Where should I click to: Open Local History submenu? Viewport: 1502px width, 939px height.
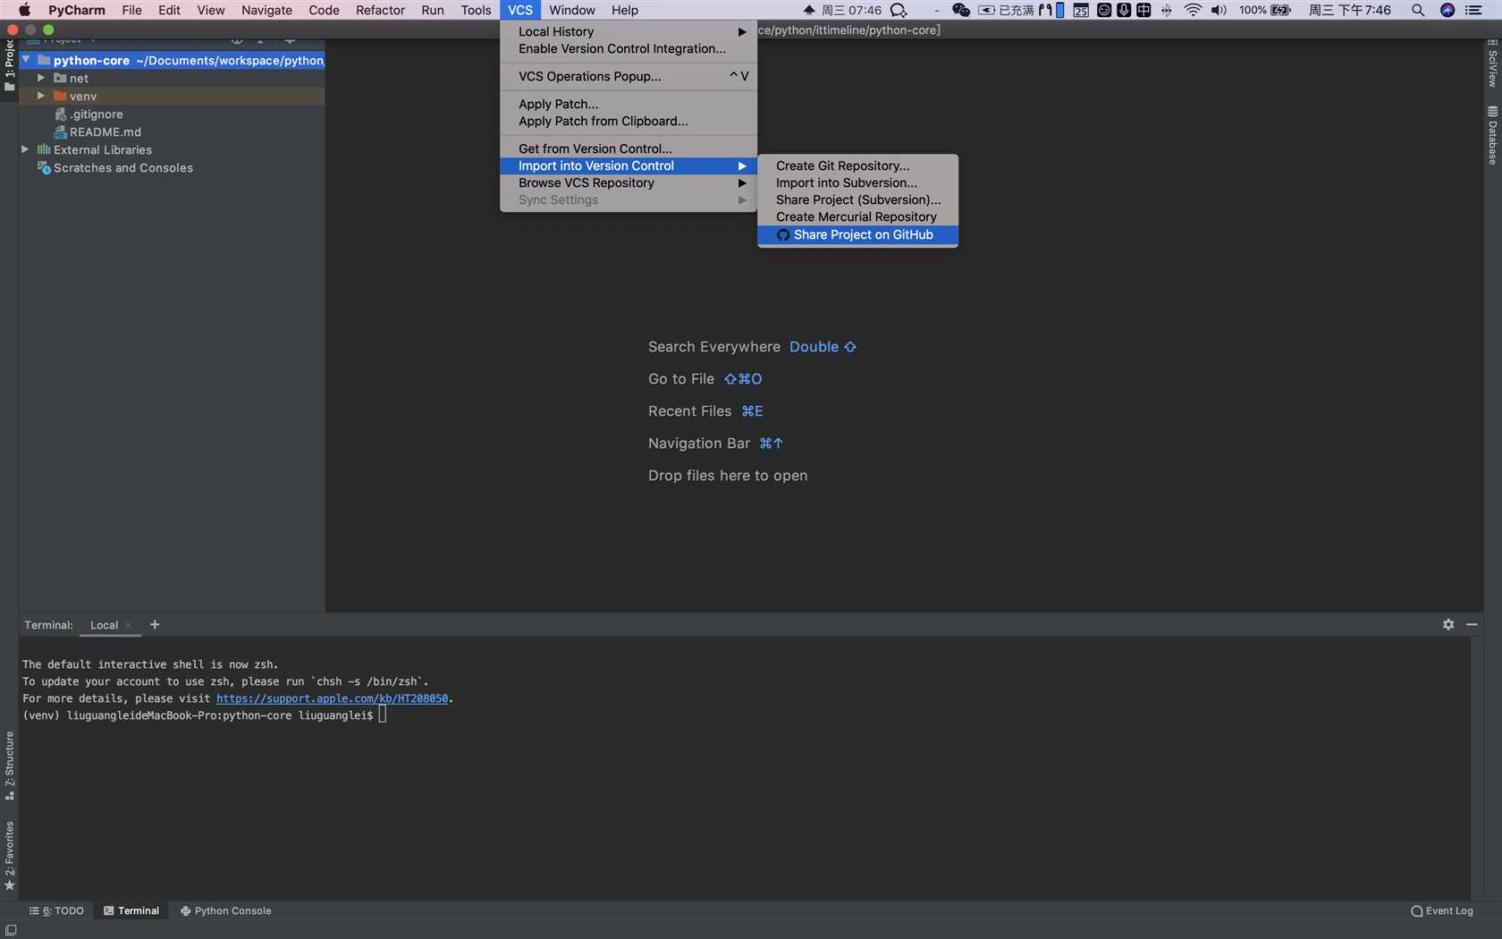point(629,31)
